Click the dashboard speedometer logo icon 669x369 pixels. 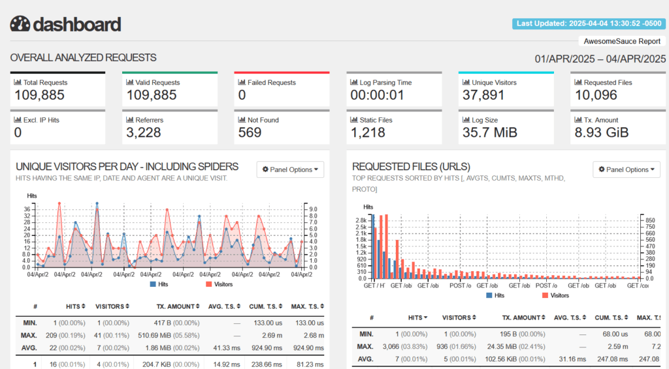coord(20,24)
